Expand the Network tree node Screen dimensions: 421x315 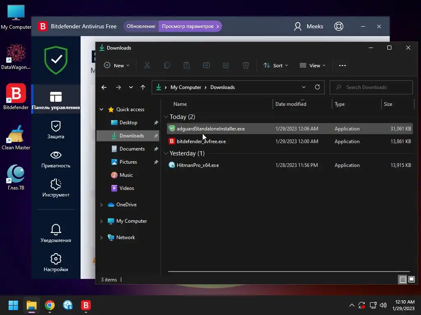102,237
